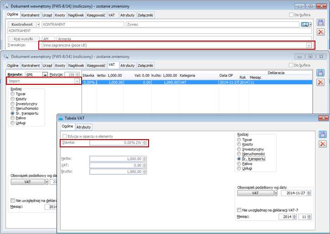This screenshot has height=234, width=330.
Task: Open Atrybuty tab in Tabela VAT window
Action: [83, 127]
